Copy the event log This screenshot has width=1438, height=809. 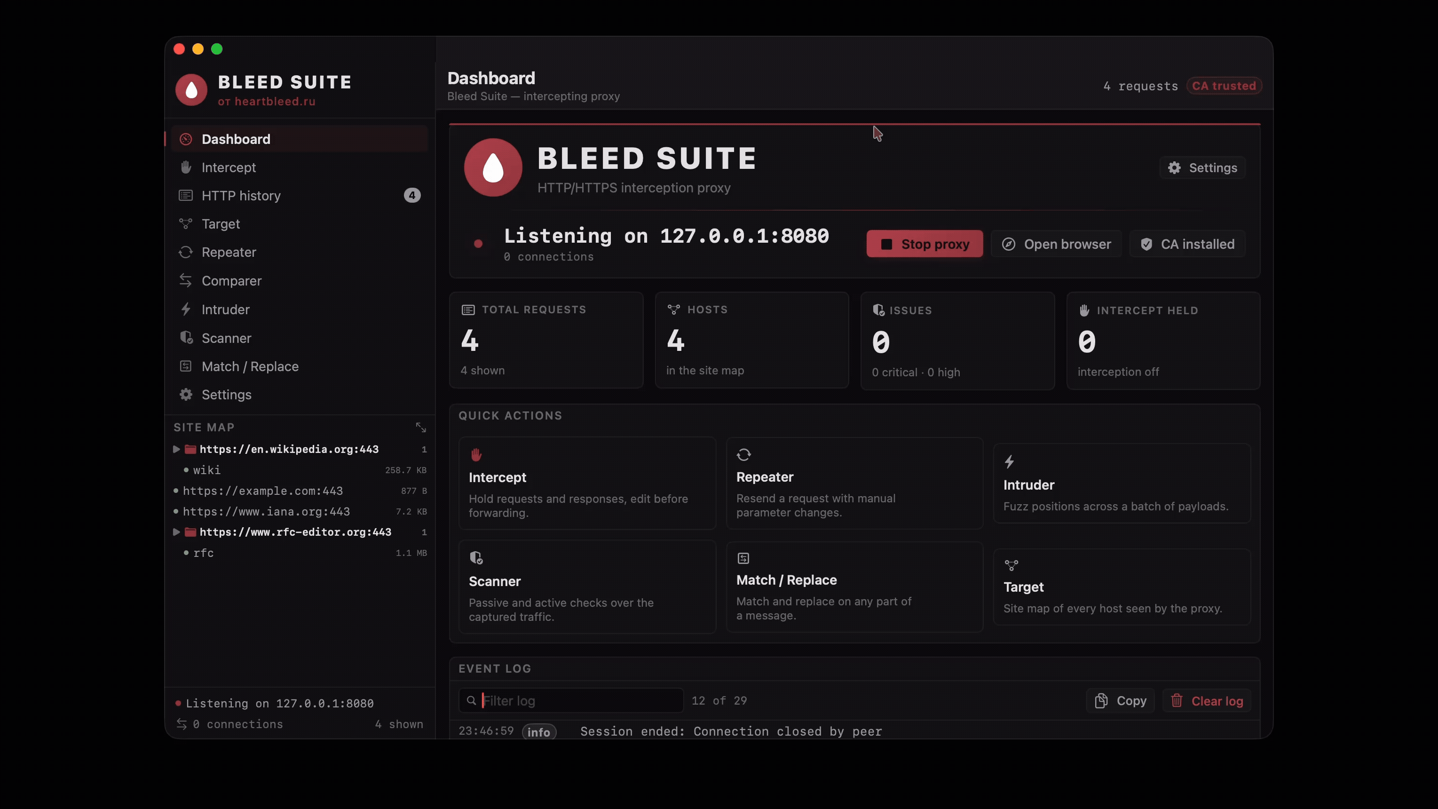(x=1121, y=701)
